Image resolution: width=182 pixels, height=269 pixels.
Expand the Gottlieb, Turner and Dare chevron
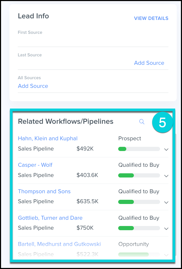click(166, 229)
